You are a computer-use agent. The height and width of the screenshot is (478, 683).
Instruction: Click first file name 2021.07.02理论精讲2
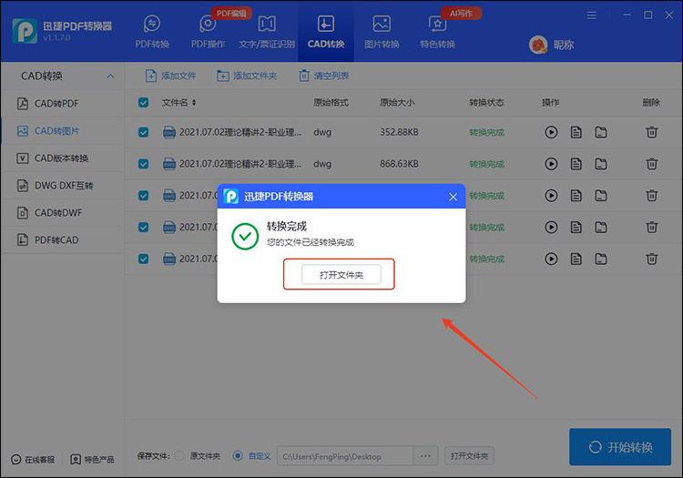coord(240,132)
